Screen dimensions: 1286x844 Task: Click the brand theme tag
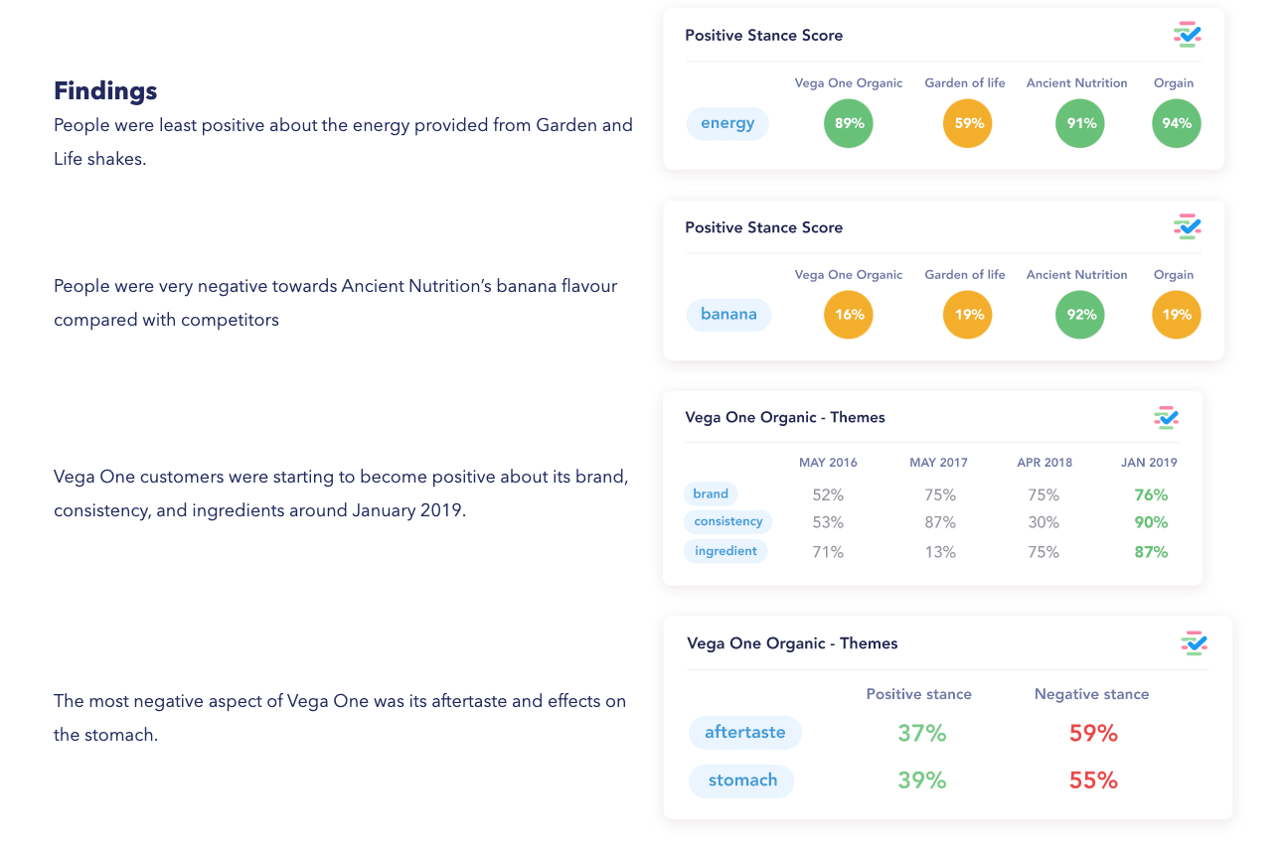tap(711, 493)
